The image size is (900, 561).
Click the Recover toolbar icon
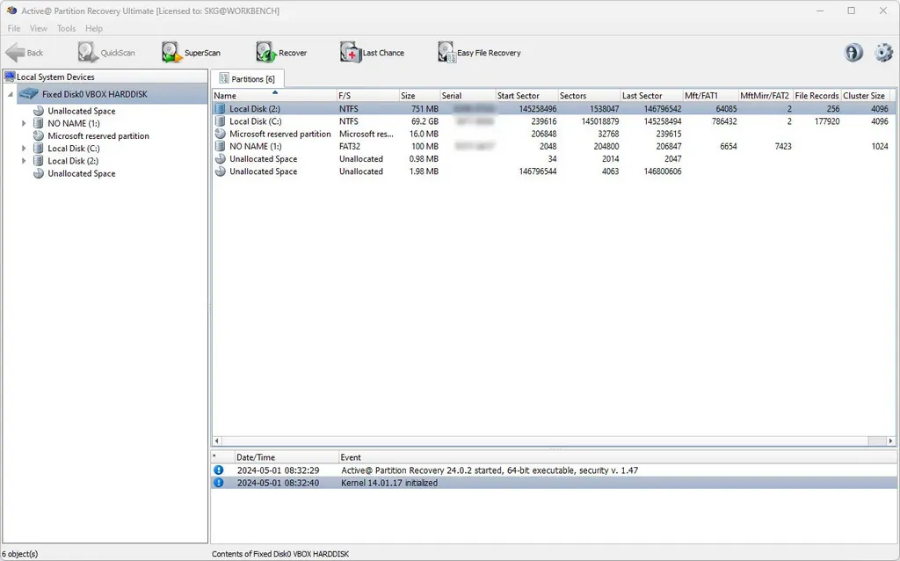(x=281, y=53)
